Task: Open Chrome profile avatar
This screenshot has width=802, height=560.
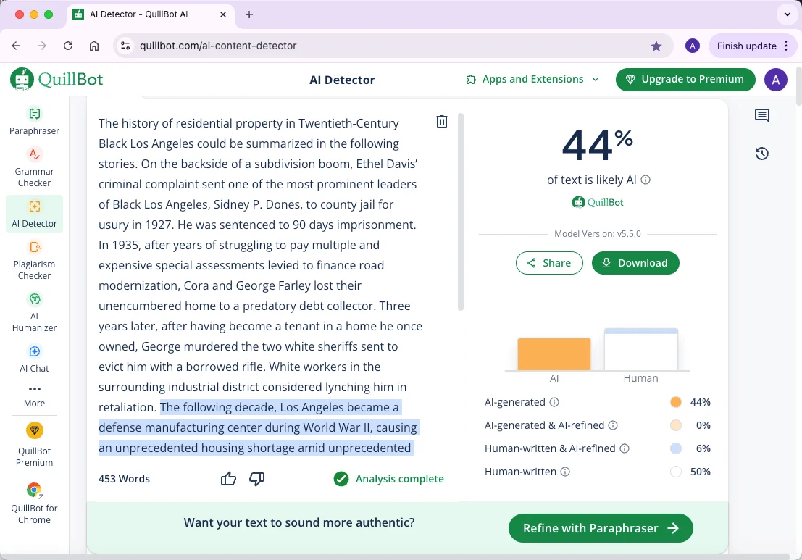Action: [x=692, y=46]
